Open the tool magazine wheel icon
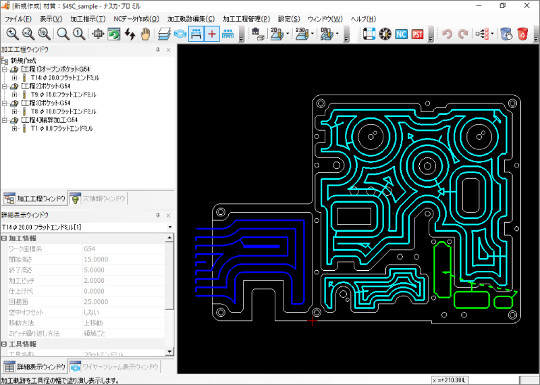This screenshot has width=540, height=385. pos(385,34)
